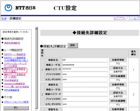Click the ◆ルータ機能設定 sidebar heading
The width and height of the screenshot is (140, 111).
click(x=12, y=50)
